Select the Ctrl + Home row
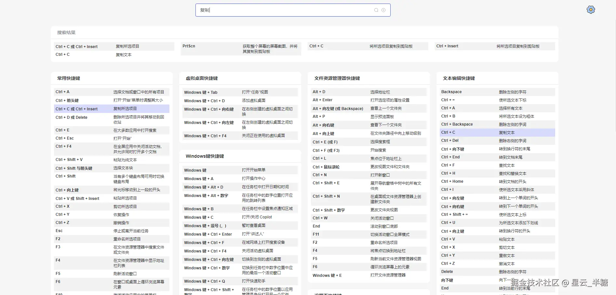This screenshot has width=616, height=295. (497, 181)
